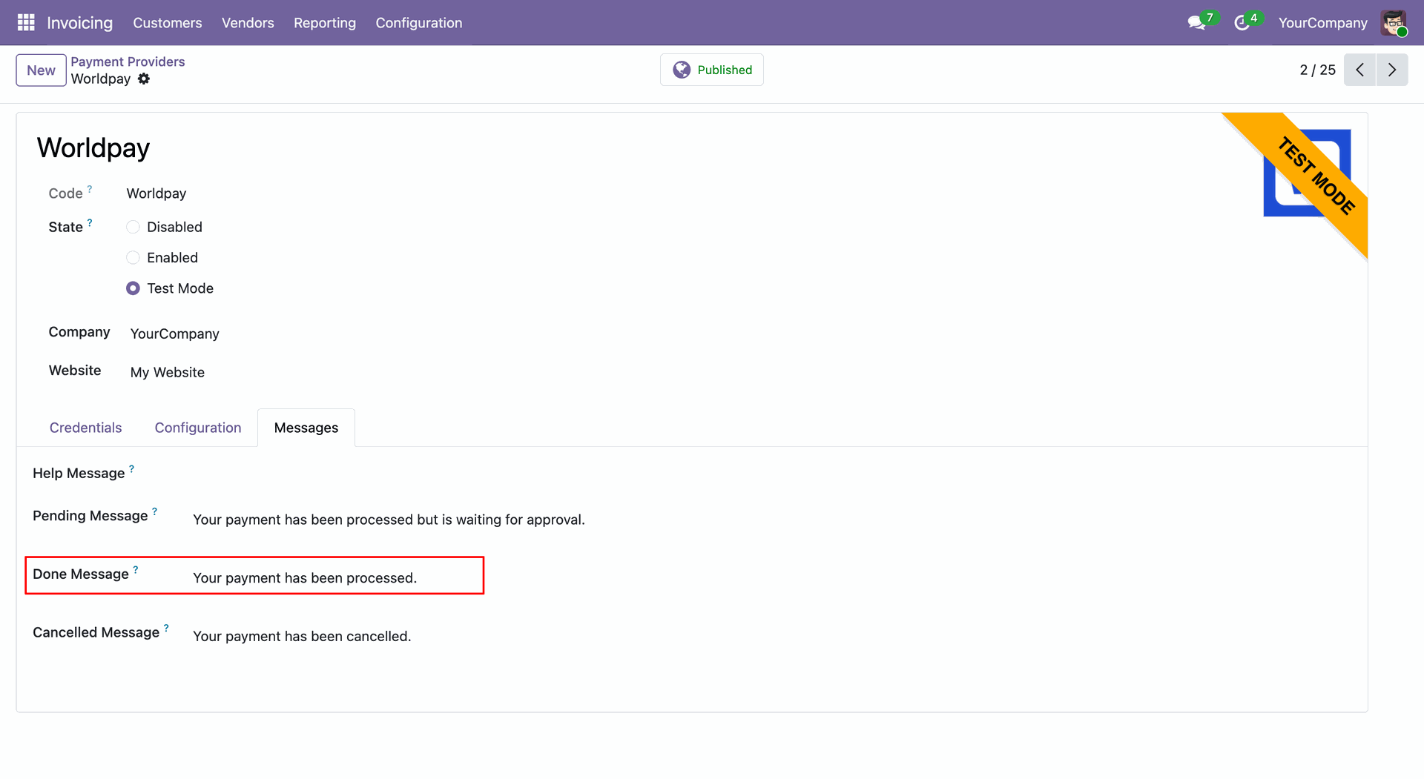
Task: Show help tooltip for Cancelled Message
Action: click(166, 628)
